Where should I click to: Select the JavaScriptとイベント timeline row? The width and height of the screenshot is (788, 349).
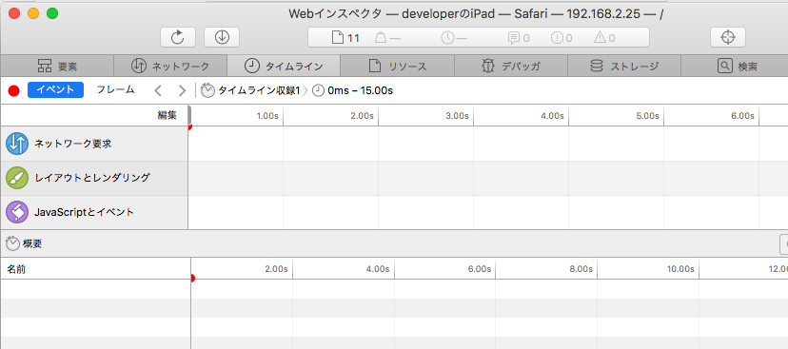(x=94, y=212)
